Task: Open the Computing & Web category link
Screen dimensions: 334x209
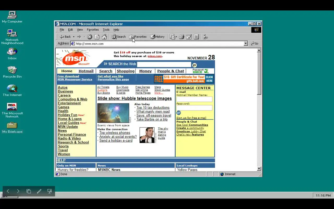Action: [73, 99]
